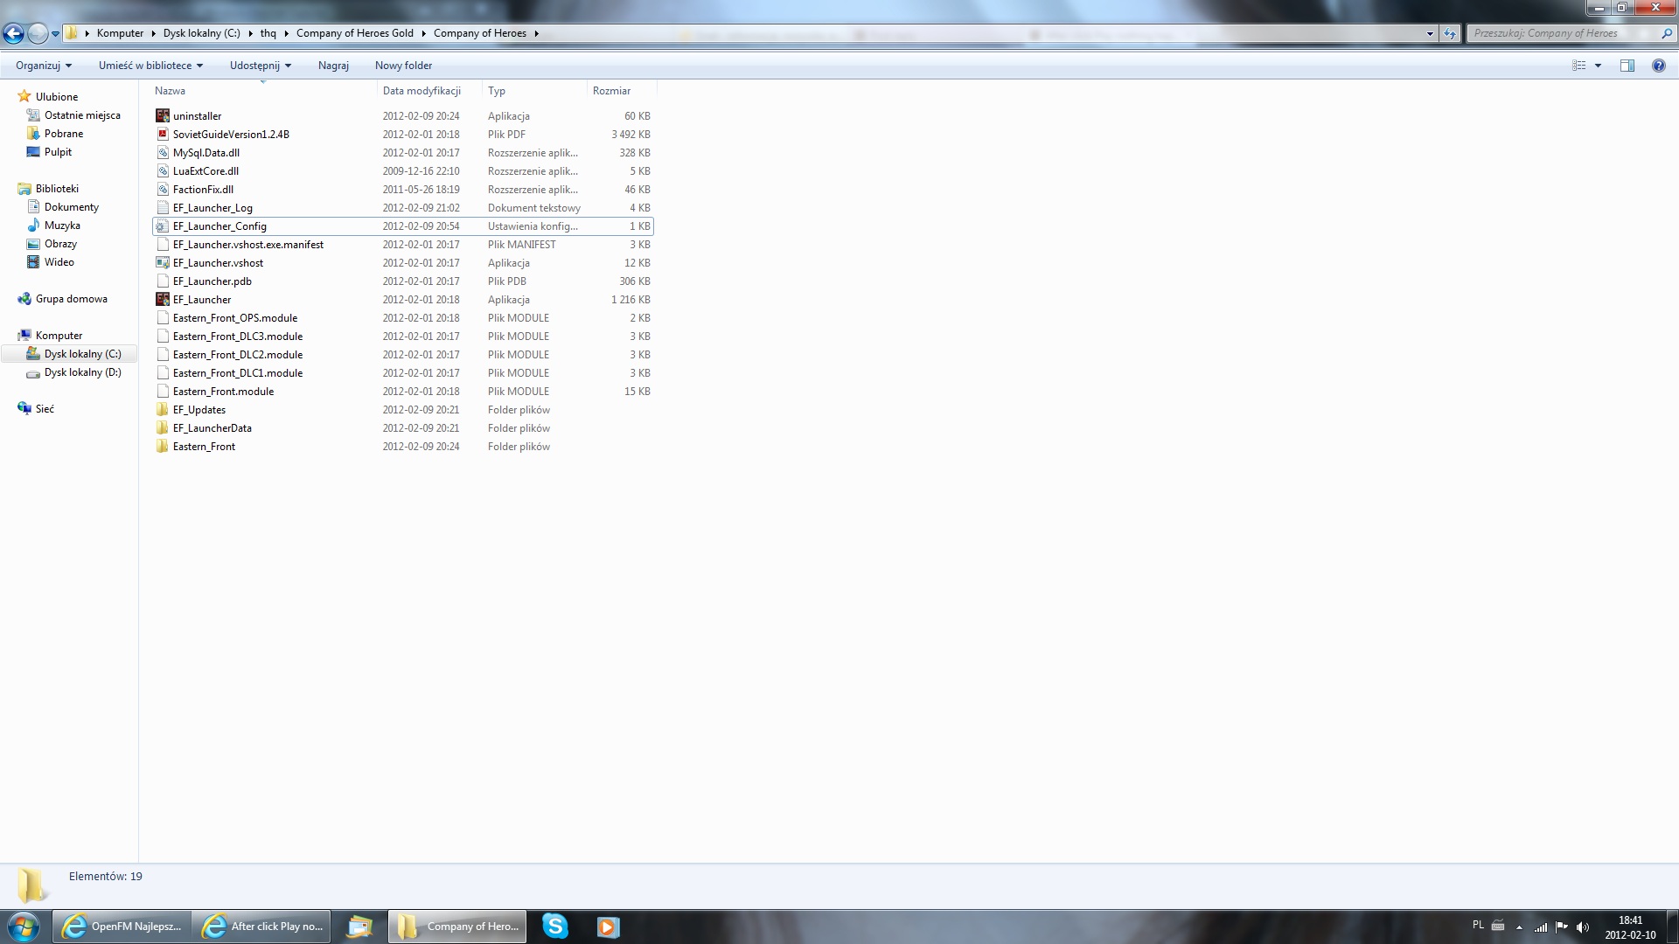
Task: Select the EF_Launcher.vshost application icon
Action: coord(162,263)
